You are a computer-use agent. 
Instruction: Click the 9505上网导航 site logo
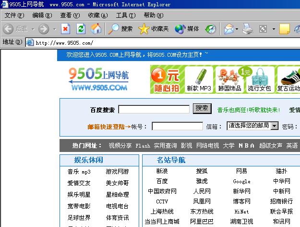[x=99, y=79]
